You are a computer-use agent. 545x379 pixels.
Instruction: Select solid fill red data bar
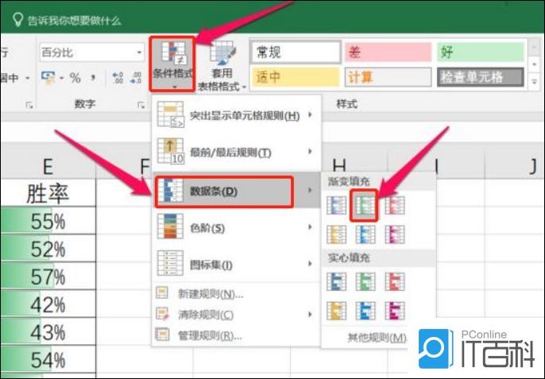tap(395, 281)
